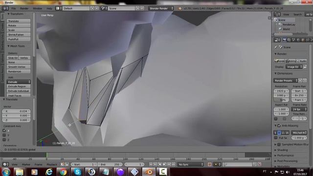Click the Extrude Region button

pos(19,87)
